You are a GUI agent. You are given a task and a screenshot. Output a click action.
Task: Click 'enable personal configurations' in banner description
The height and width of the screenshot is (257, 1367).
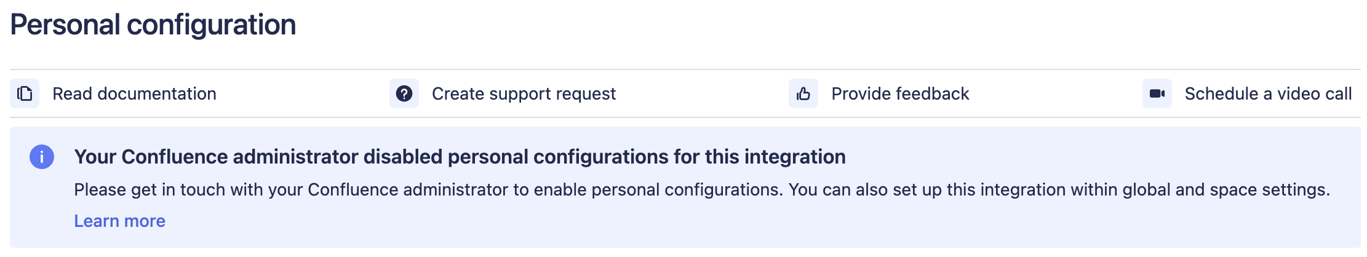658,189
